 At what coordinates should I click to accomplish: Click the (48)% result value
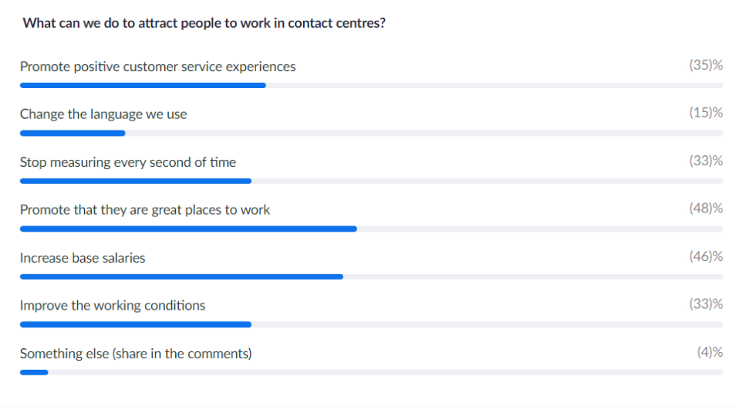click(706, 208)
